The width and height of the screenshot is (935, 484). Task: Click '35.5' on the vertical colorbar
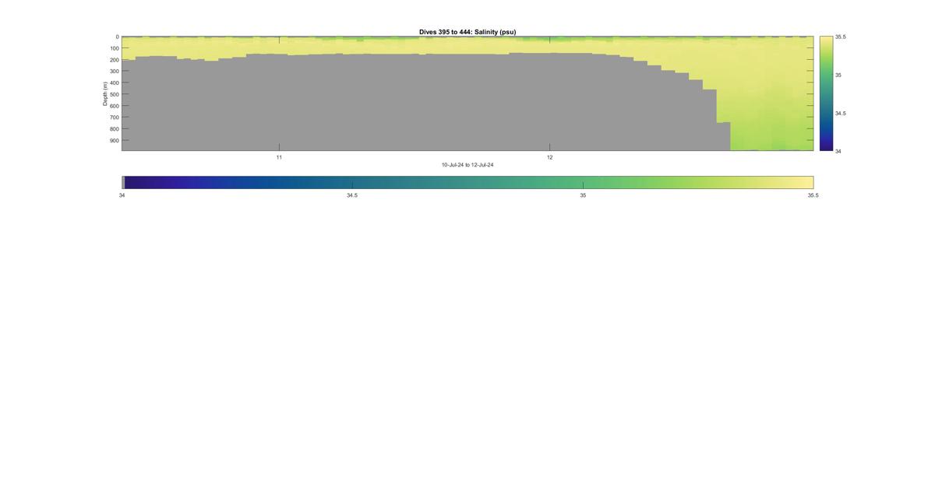pyautogui.click(x=841, y=37)
